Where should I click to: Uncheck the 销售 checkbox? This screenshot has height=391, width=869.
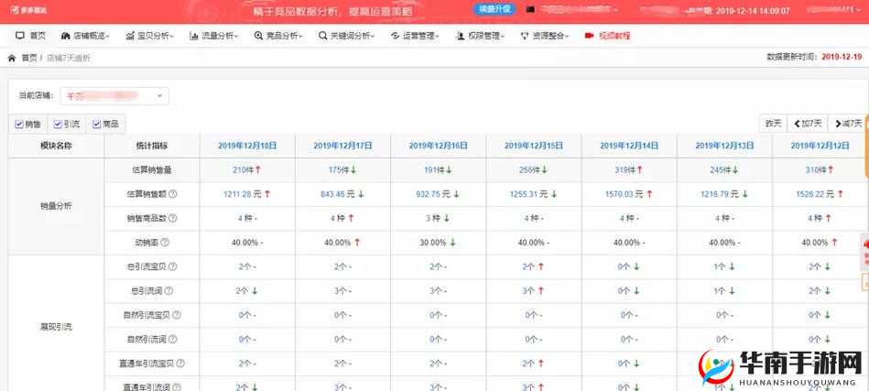pyautogui.click(x=19, y=124)
